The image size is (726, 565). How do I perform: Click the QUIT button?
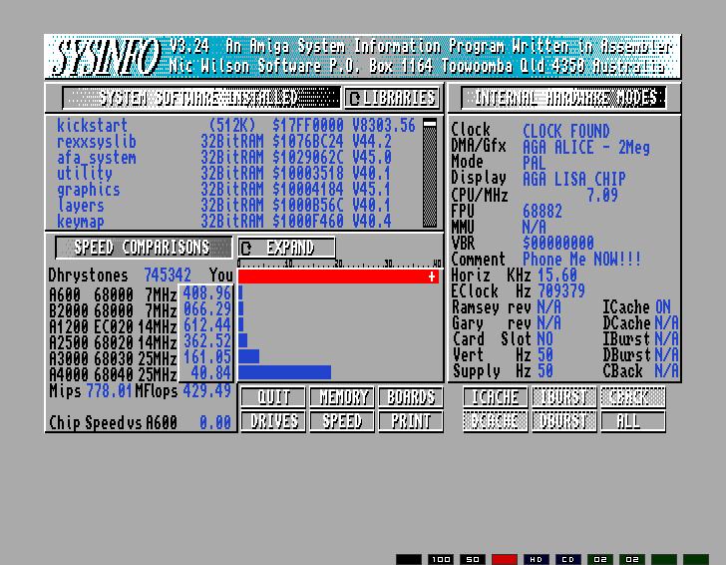coord(273,397)
